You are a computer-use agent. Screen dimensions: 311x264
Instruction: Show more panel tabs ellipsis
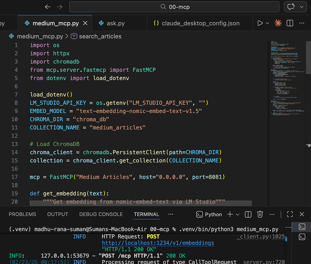coord(171,214)
